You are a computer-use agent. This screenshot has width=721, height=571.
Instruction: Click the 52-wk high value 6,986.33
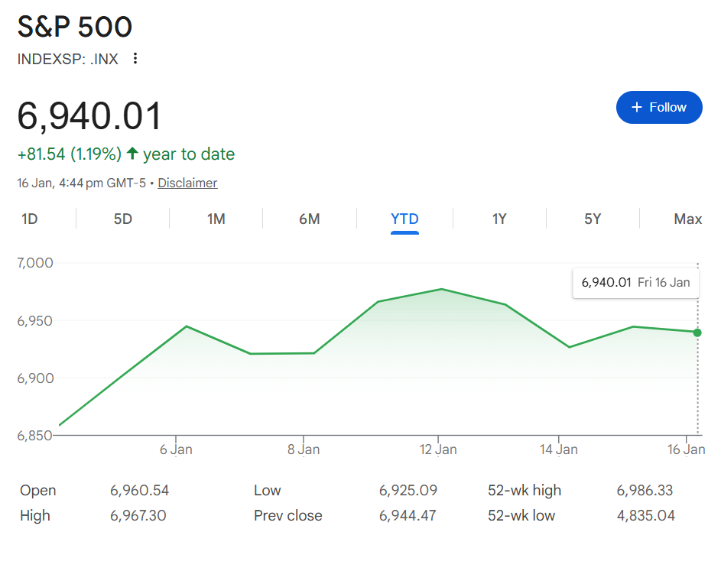[x=645, y=490]
